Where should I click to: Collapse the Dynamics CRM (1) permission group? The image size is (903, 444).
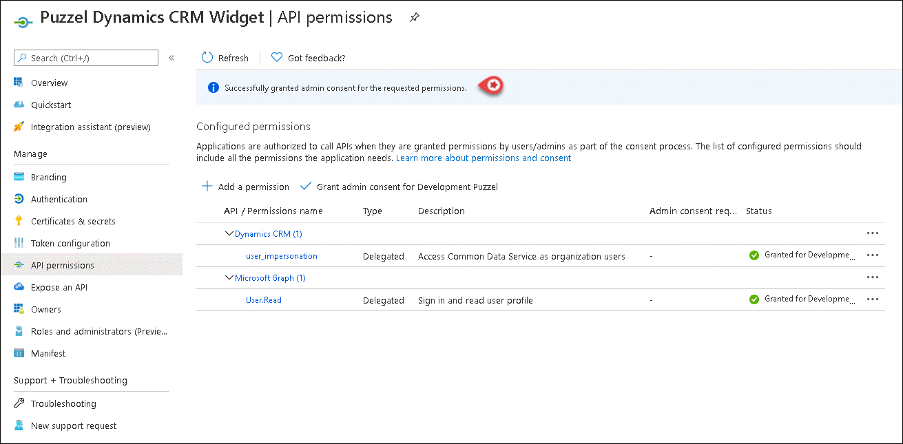click(x=229, y=234)
